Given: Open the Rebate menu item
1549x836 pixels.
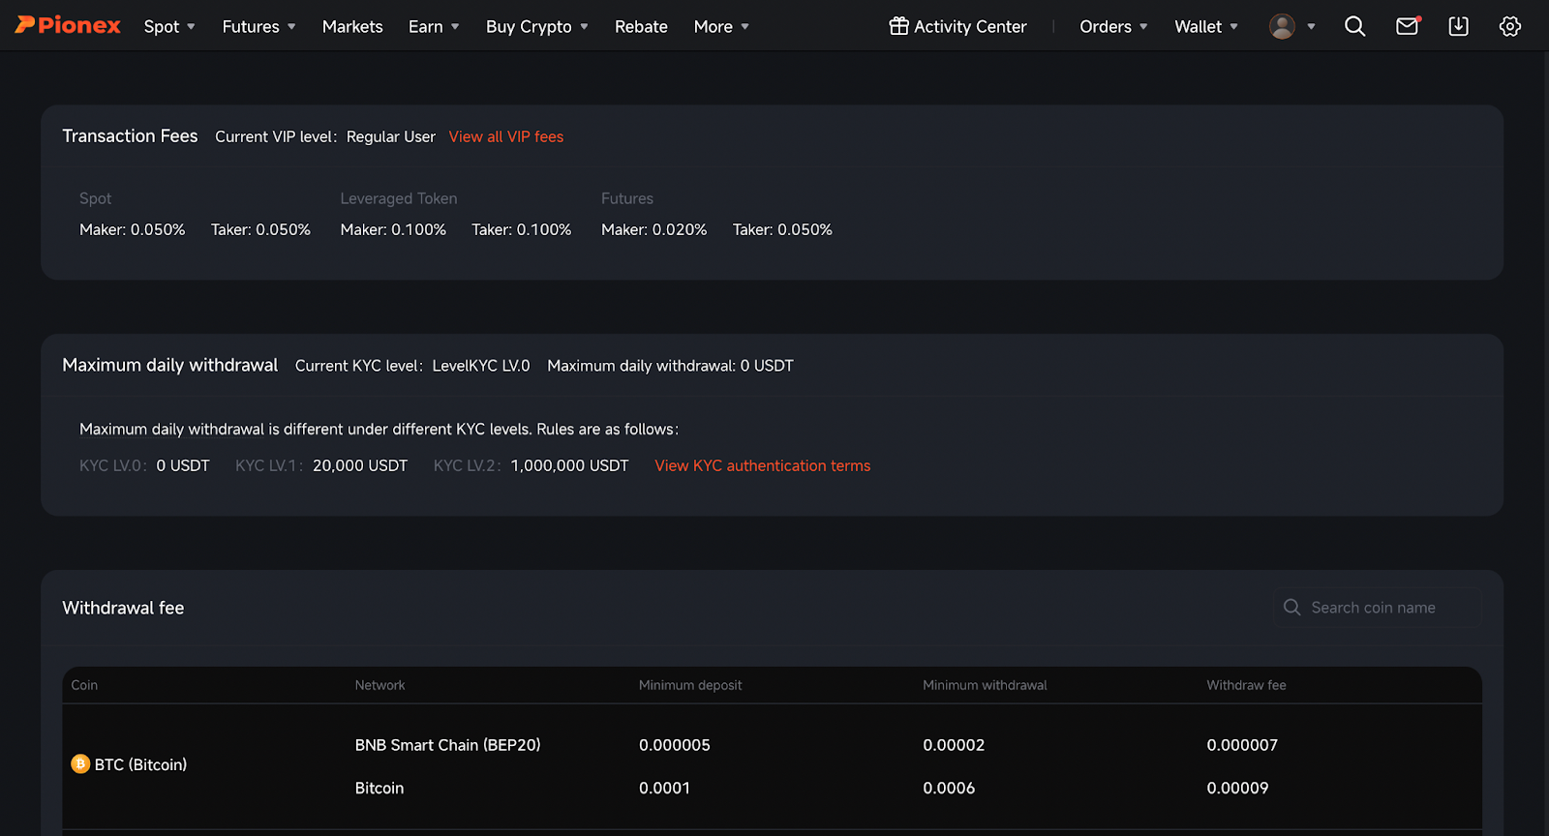Looking at the screenshot, I should click(641, 27).
